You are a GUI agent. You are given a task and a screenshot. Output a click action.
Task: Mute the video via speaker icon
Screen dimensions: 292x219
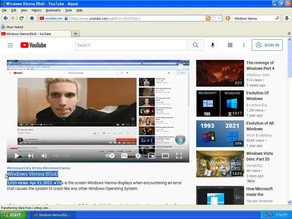pos(44,156)
